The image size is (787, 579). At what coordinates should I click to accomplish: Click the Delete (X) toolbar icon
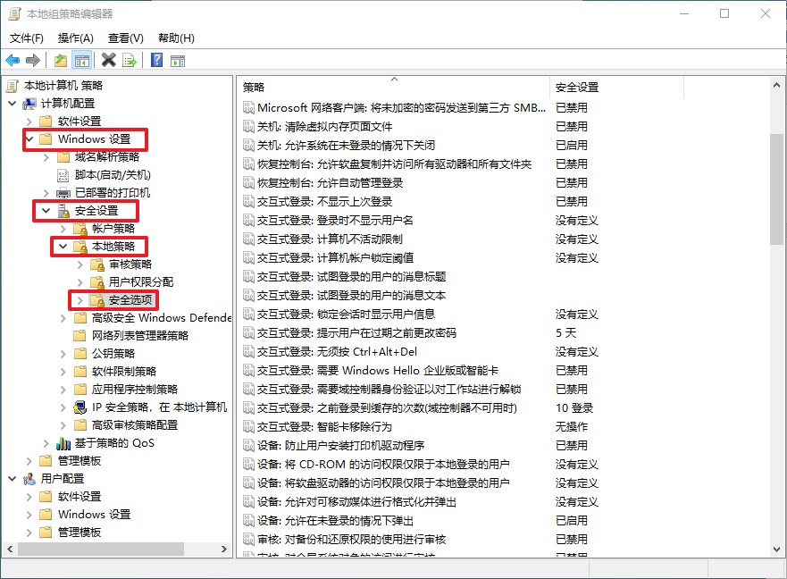108,60
